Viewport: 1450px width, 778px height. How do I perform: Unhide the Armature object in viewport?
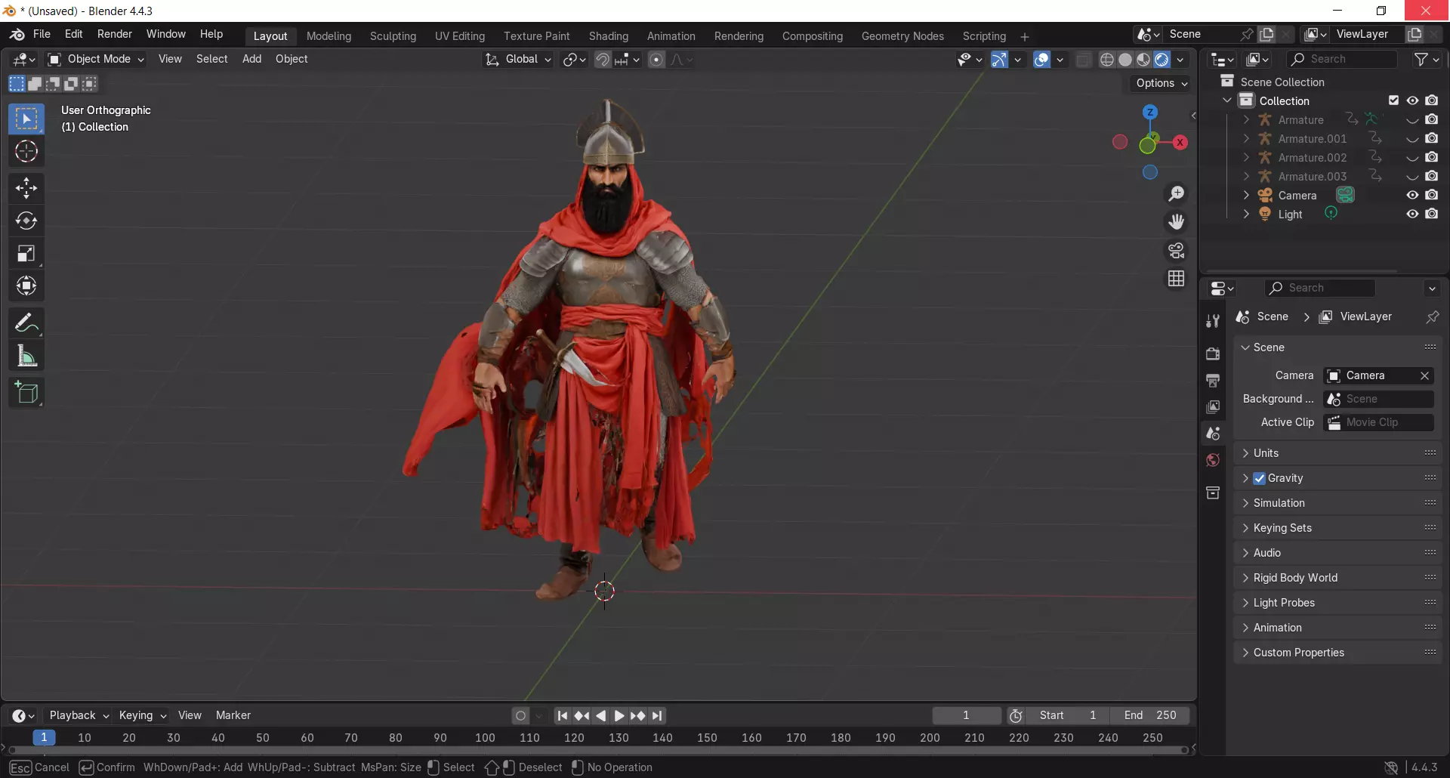(1412, 119)
